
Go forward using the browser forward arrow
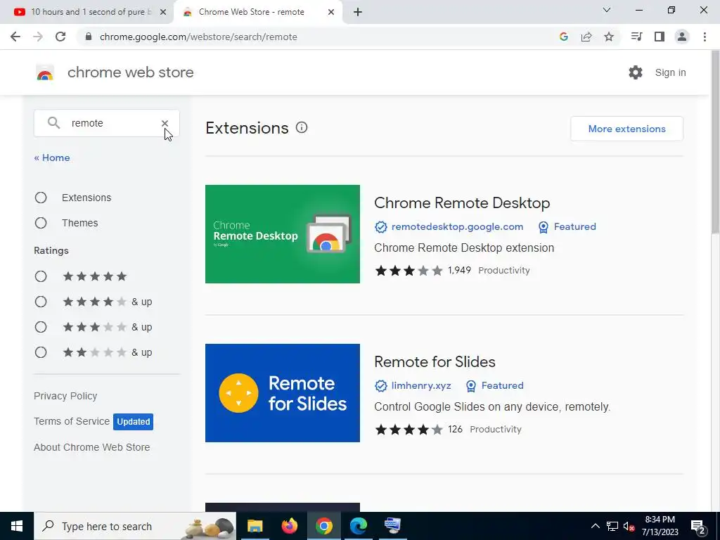click(x=38, y=37)
